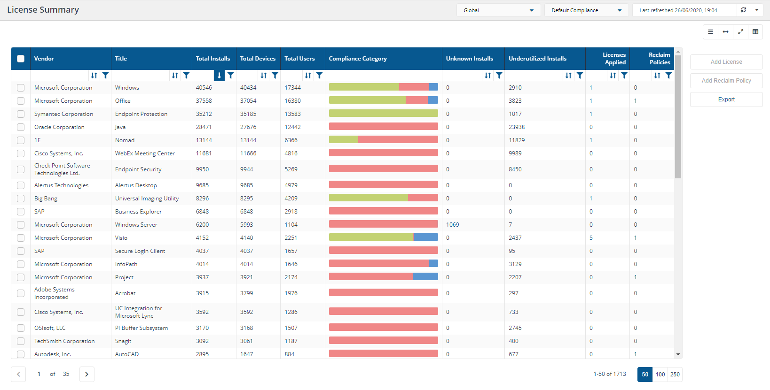Screen dimensions: 770x390
Task: Click the Export button
Action: pyautogui.click(x=726, y=99)
